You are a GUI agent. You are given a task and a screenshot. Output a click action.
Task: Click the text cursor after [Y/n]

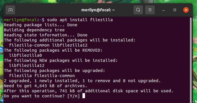(x=84, y=96)
